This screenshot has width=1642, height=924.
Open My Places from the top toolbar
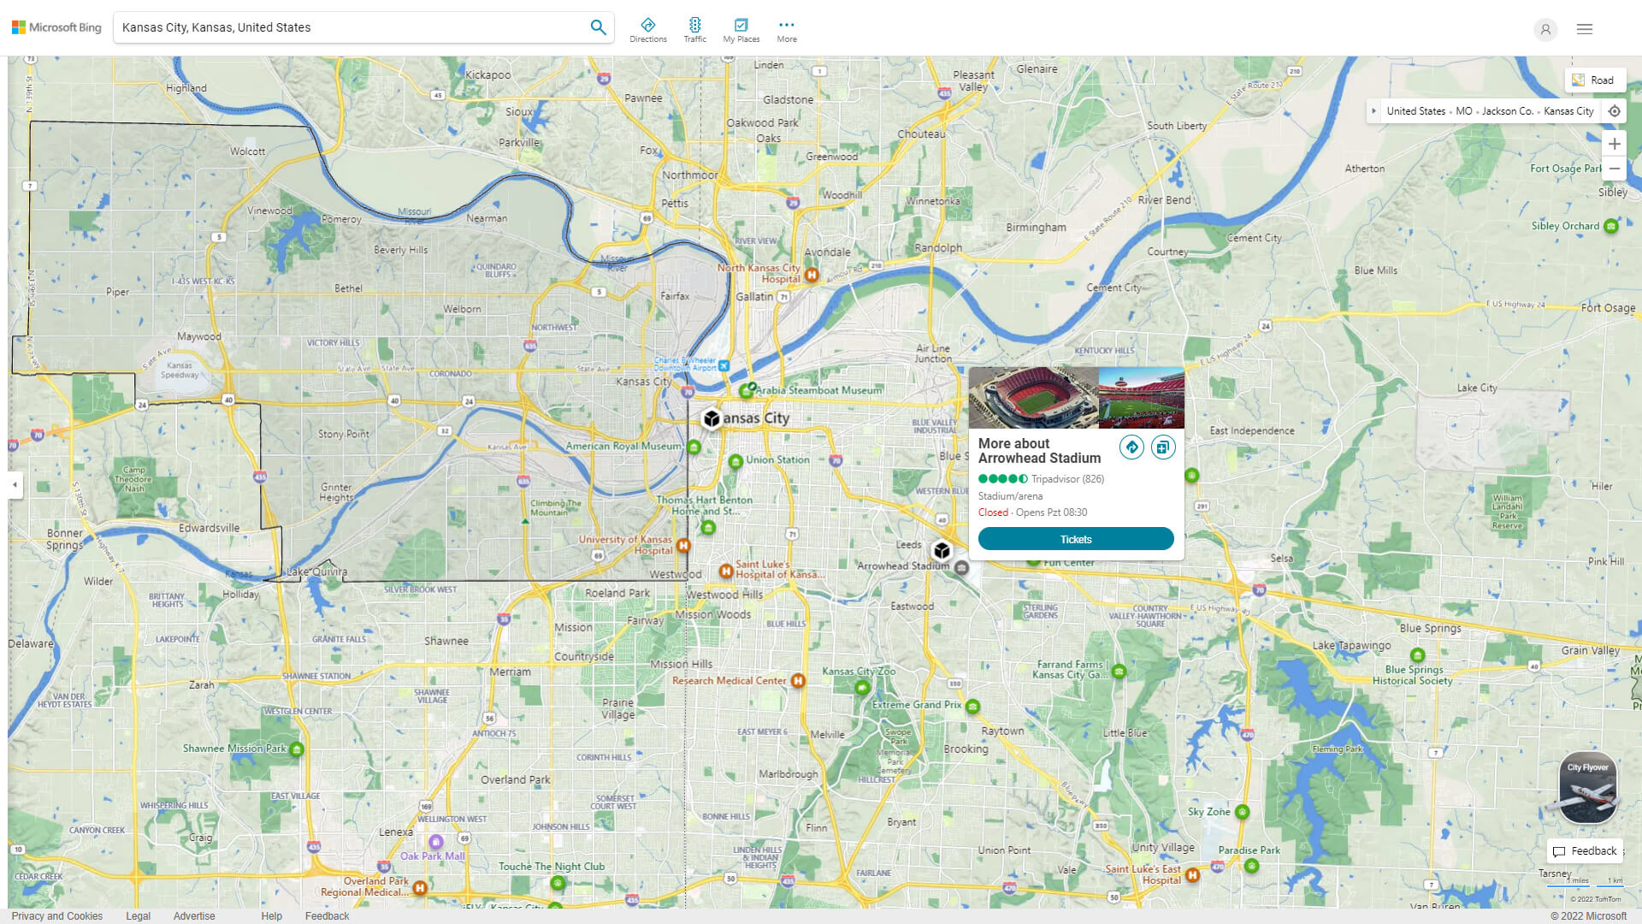click(741, 26)
